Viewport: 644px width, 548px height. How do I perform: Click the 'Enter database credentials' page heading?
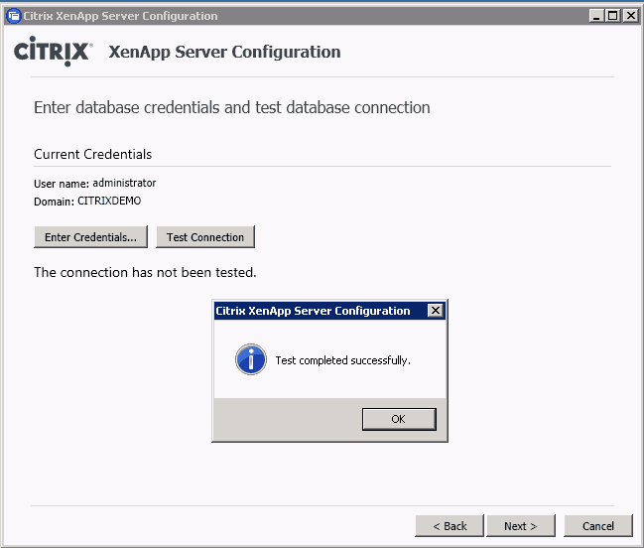click(232, 107)
